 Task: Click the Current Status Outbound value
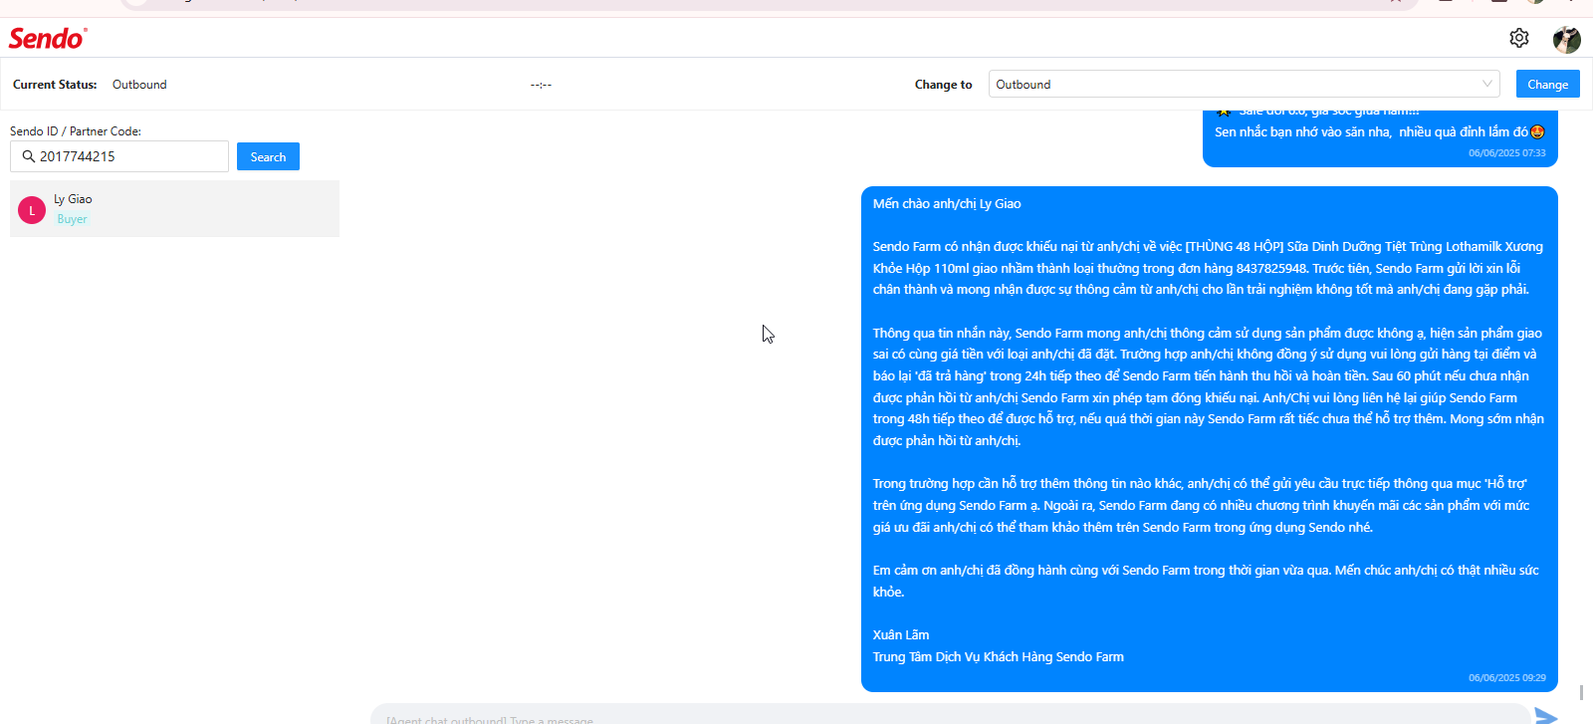tap(139, 85)
